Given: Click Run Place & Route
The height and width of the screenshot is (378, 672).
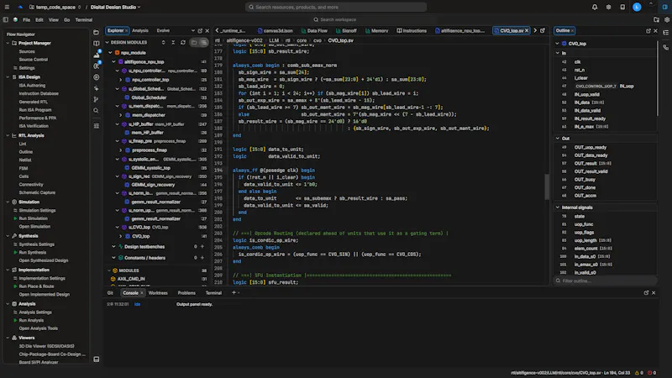Looking at the screenshot, I should tap(36, 286).
